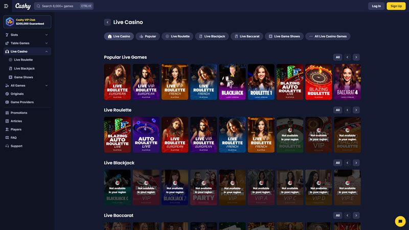The image size is (409, 230).
Task: Open the live chat bubble
Action: tap(400, 221)
